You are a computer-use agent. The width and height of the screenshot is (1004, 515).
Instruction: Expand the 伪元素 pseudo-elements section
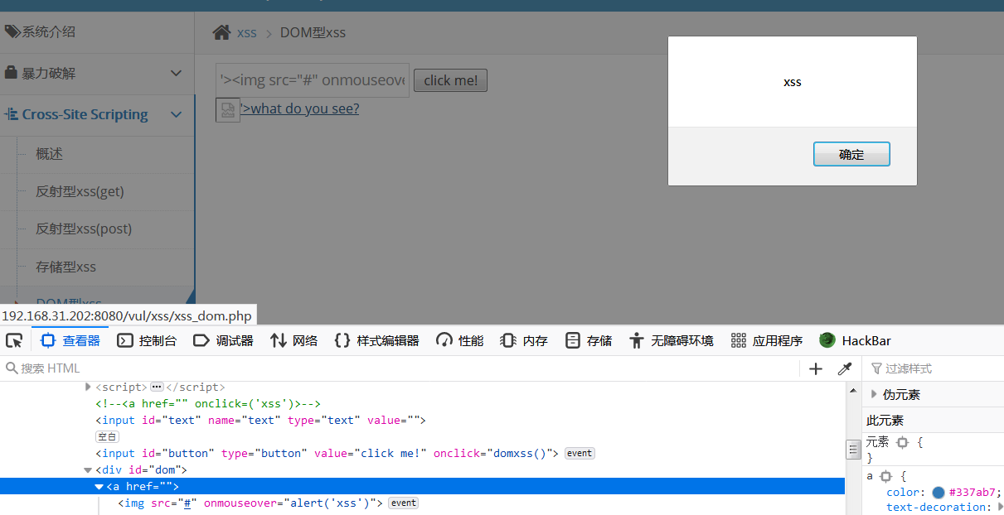[x=874, y=394]
